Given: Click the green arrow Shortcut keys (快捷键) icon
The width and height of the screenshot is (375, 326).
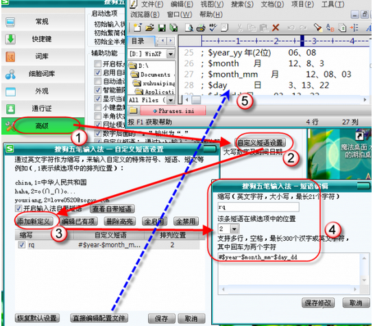Looking at the screenshot, I should [10, 39].
